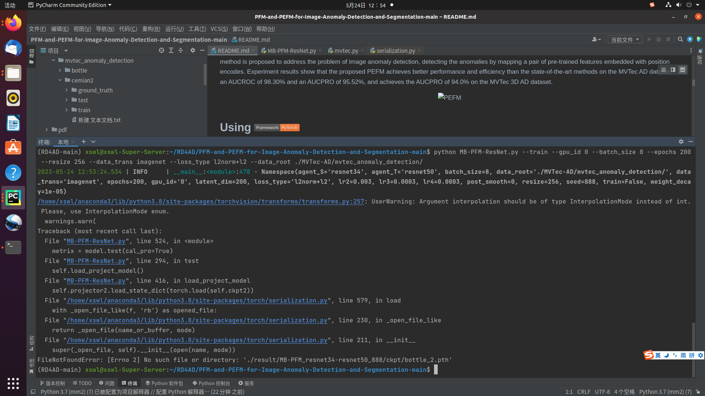The image size is (705, 396).
Task: Click the MB-PFM-ResNet.py traceback link
Action: pyautogui.click(x=96, y=241)
